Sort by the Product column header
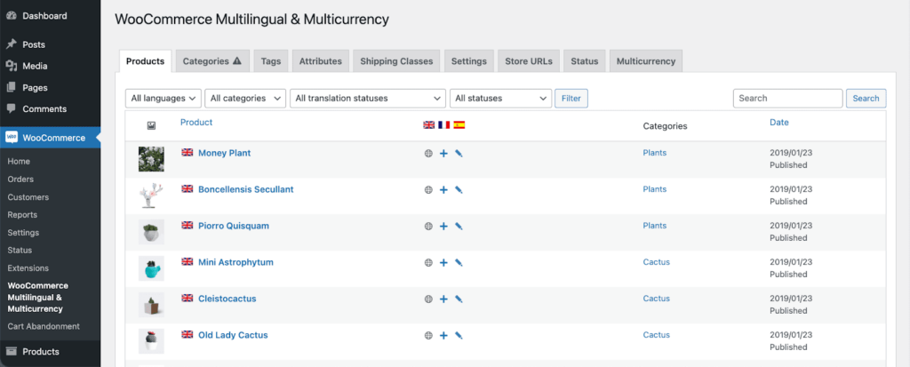 click(x=196, y=122)
